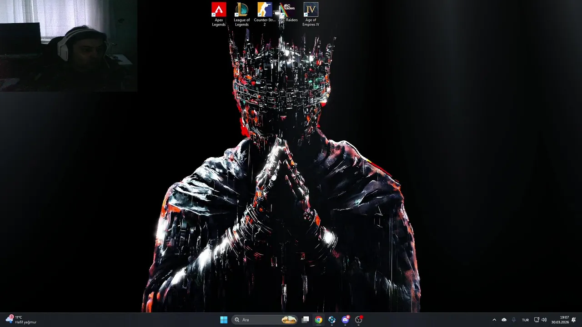This screenshot has width=582, height=327.
Task: Open the clock showing 19:07 and date
Action: [x=560, y=320]
